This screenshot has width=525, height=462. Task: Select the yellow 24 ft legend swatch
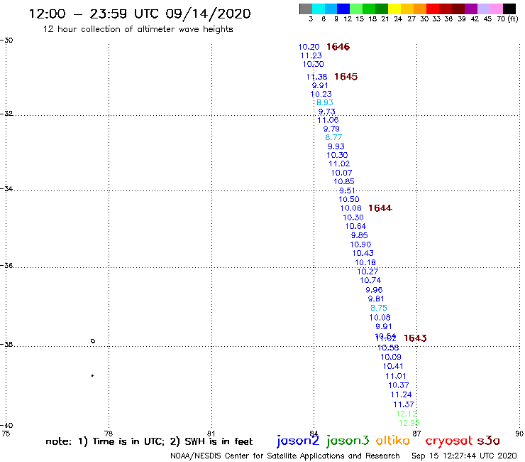(x=394, y=9)
